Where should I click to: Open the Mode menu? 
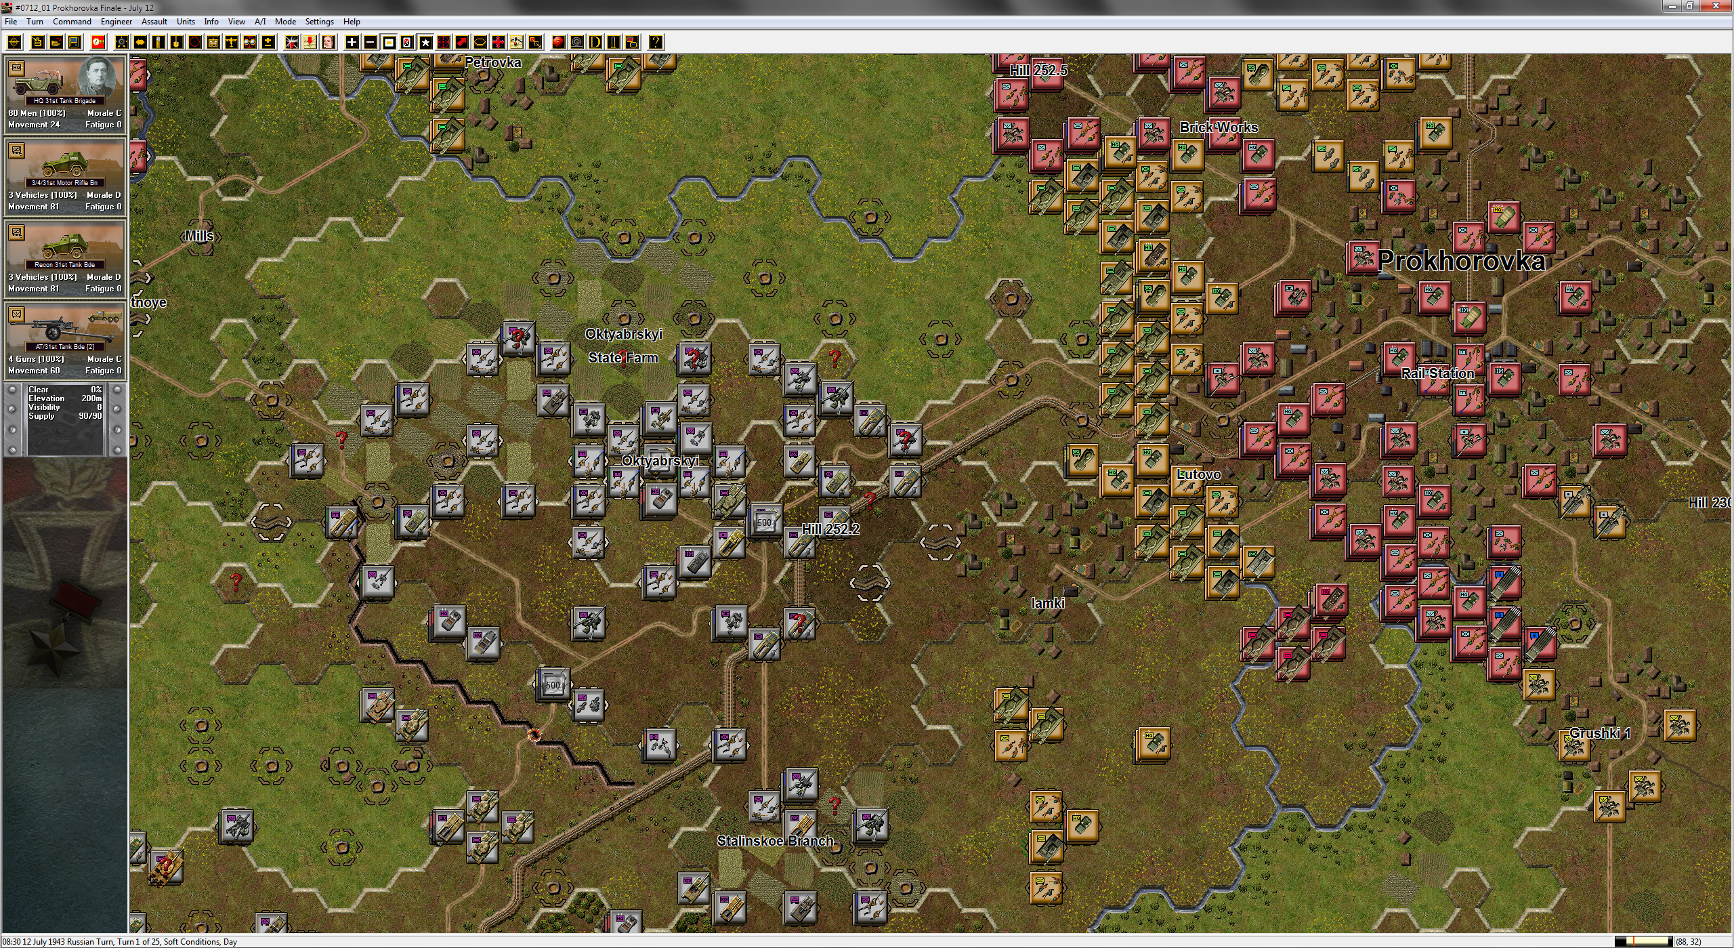(x=285, y=22)
